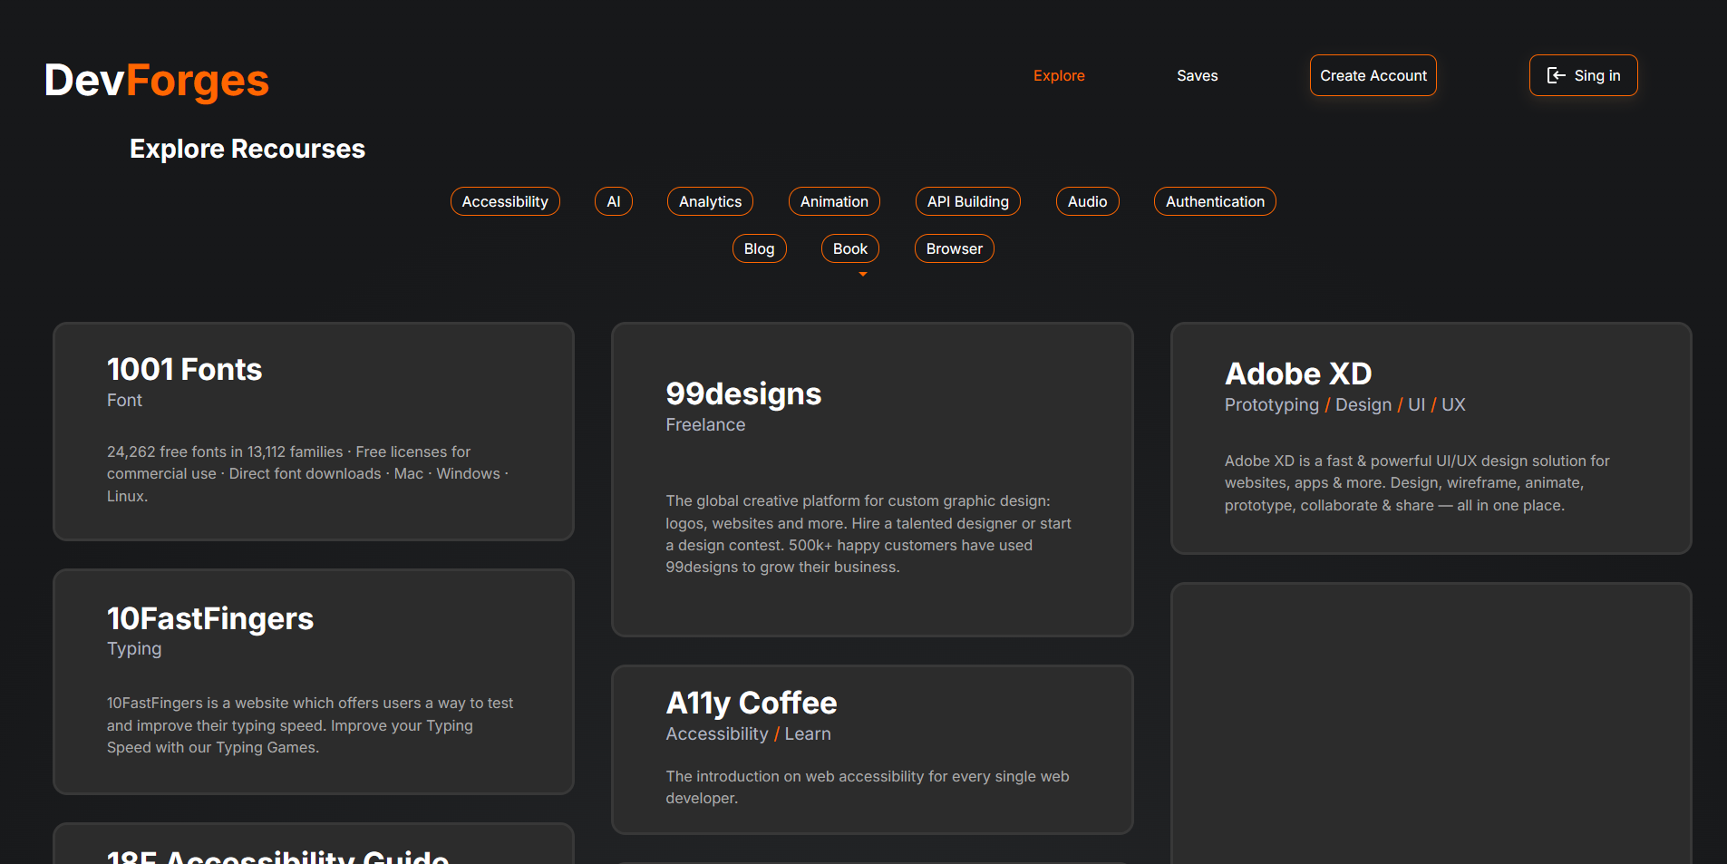Select the Analytics category
This screenshot has height=864, width=1727.
(710, 201)
